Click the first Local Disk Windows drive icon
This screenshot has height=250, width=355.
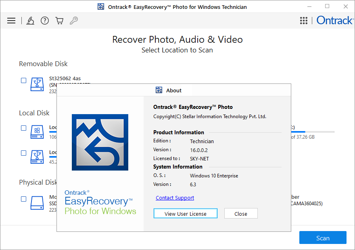click(37, 132)
